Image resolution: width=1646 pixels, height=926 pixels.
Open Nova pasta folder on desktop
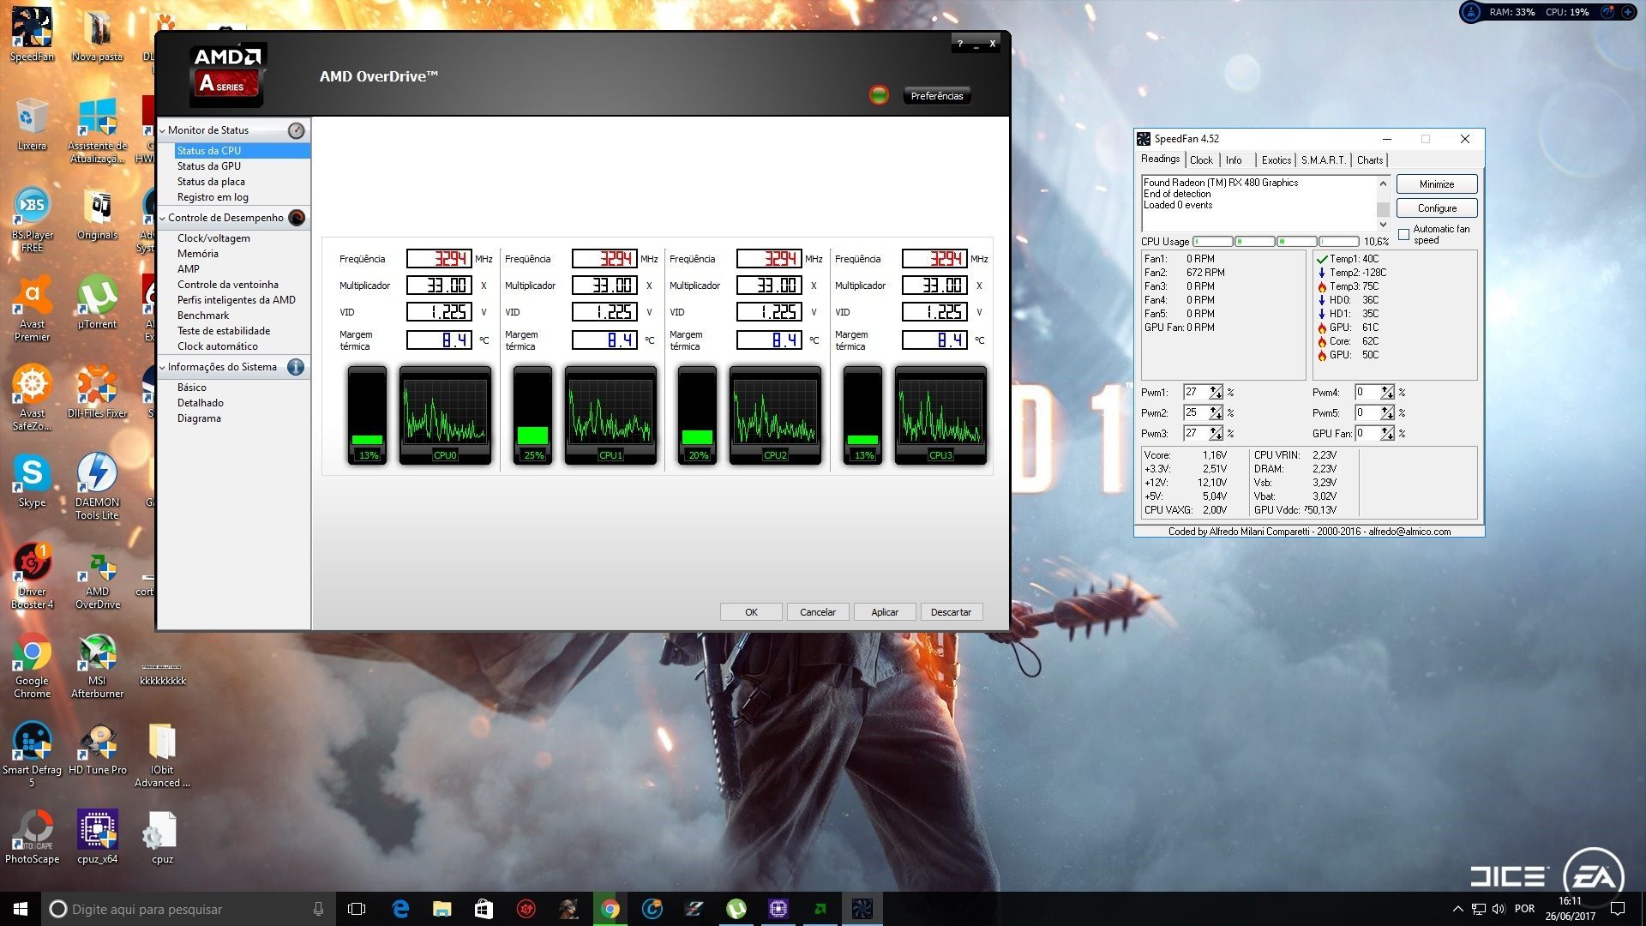tap(97, 34)
